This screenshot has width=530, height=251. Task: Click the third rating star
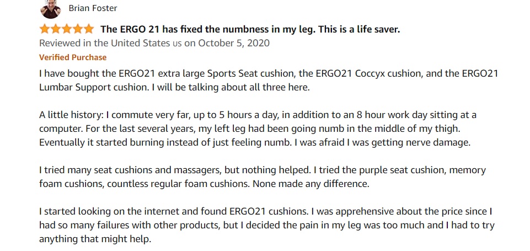point(67,29)
